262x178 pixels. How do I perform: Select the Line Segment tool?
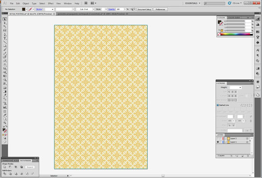[x=5, y=42]
